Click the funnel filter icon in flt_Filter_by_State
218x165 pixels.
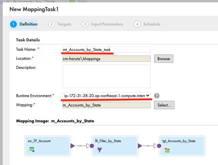[x=99, y=150]
